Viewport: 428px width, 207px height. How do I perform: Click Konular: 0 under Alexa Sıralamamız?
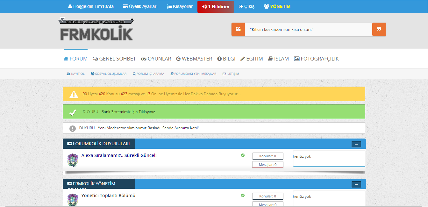tap(268, 156)
